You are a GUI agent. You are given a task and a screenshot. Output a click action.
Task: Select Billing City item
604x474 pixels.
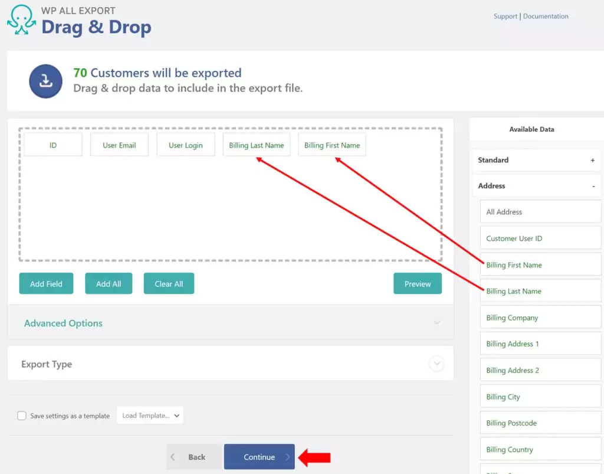point(540,397)
